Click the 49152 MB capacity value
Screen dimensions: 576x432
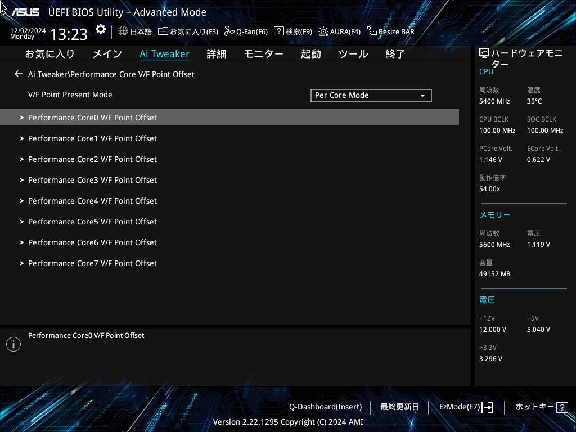coord(494,274)
